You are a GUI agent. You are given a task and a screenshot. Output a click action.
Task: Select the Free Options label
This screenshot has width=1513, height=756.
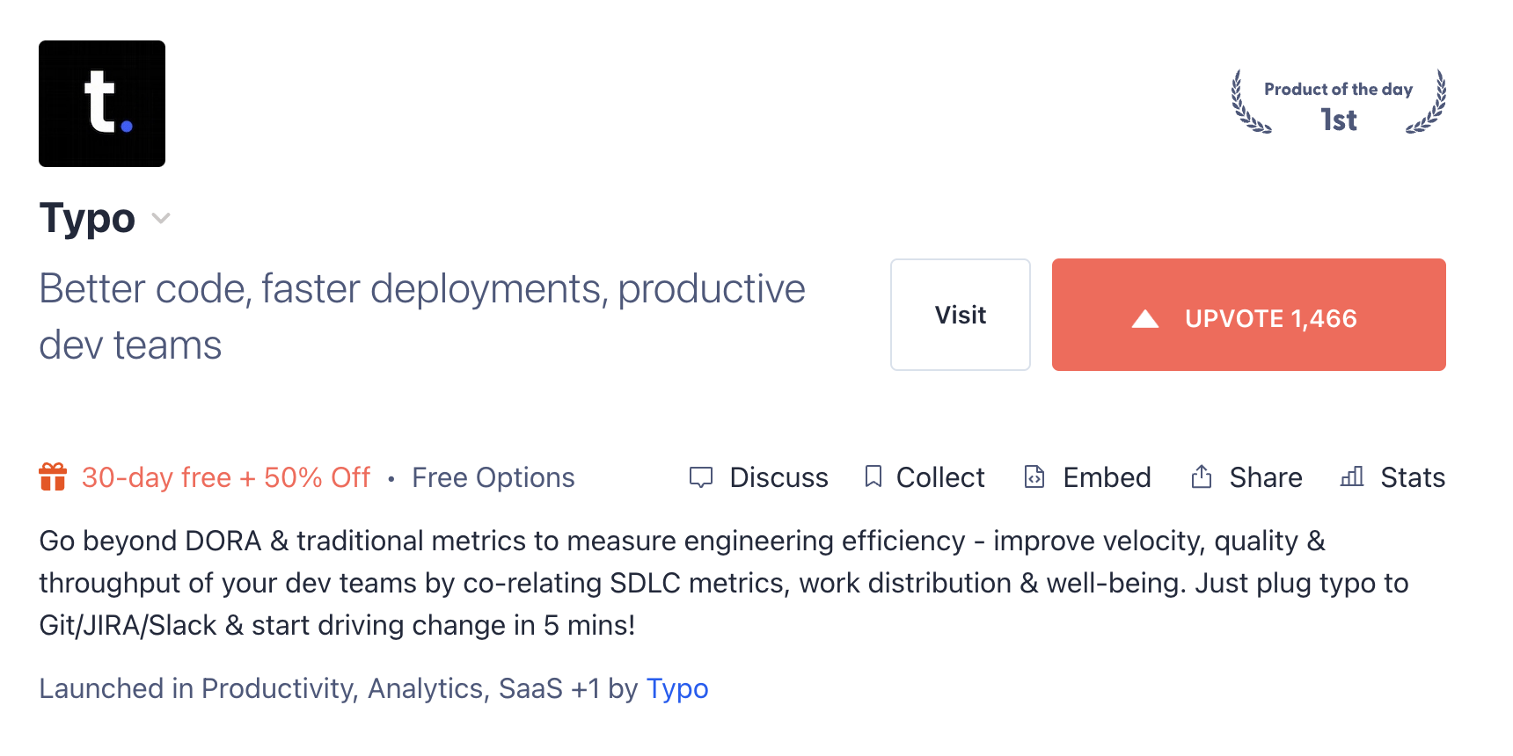click(493, 477)
